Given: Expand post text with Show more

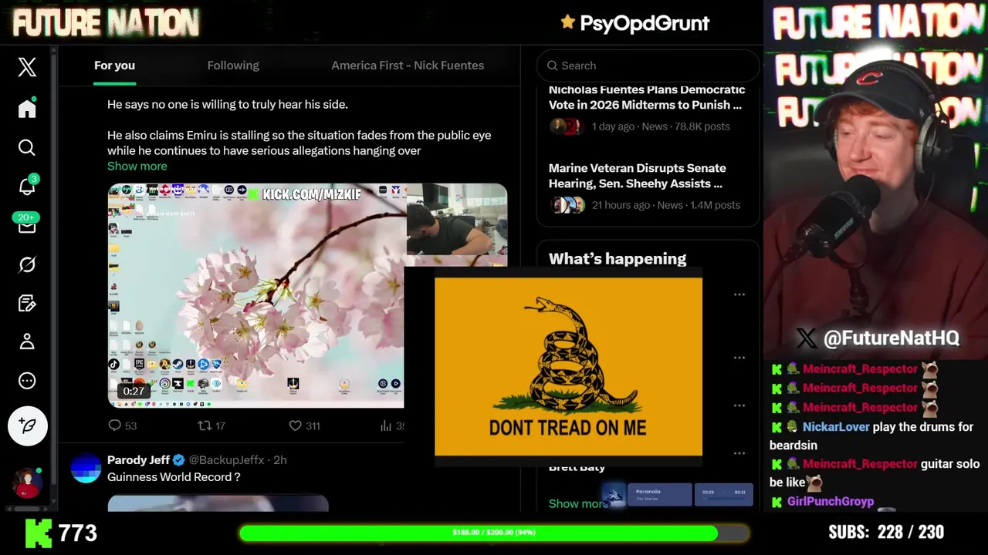Looking at the screenshot, I should [x=137, y=166].
